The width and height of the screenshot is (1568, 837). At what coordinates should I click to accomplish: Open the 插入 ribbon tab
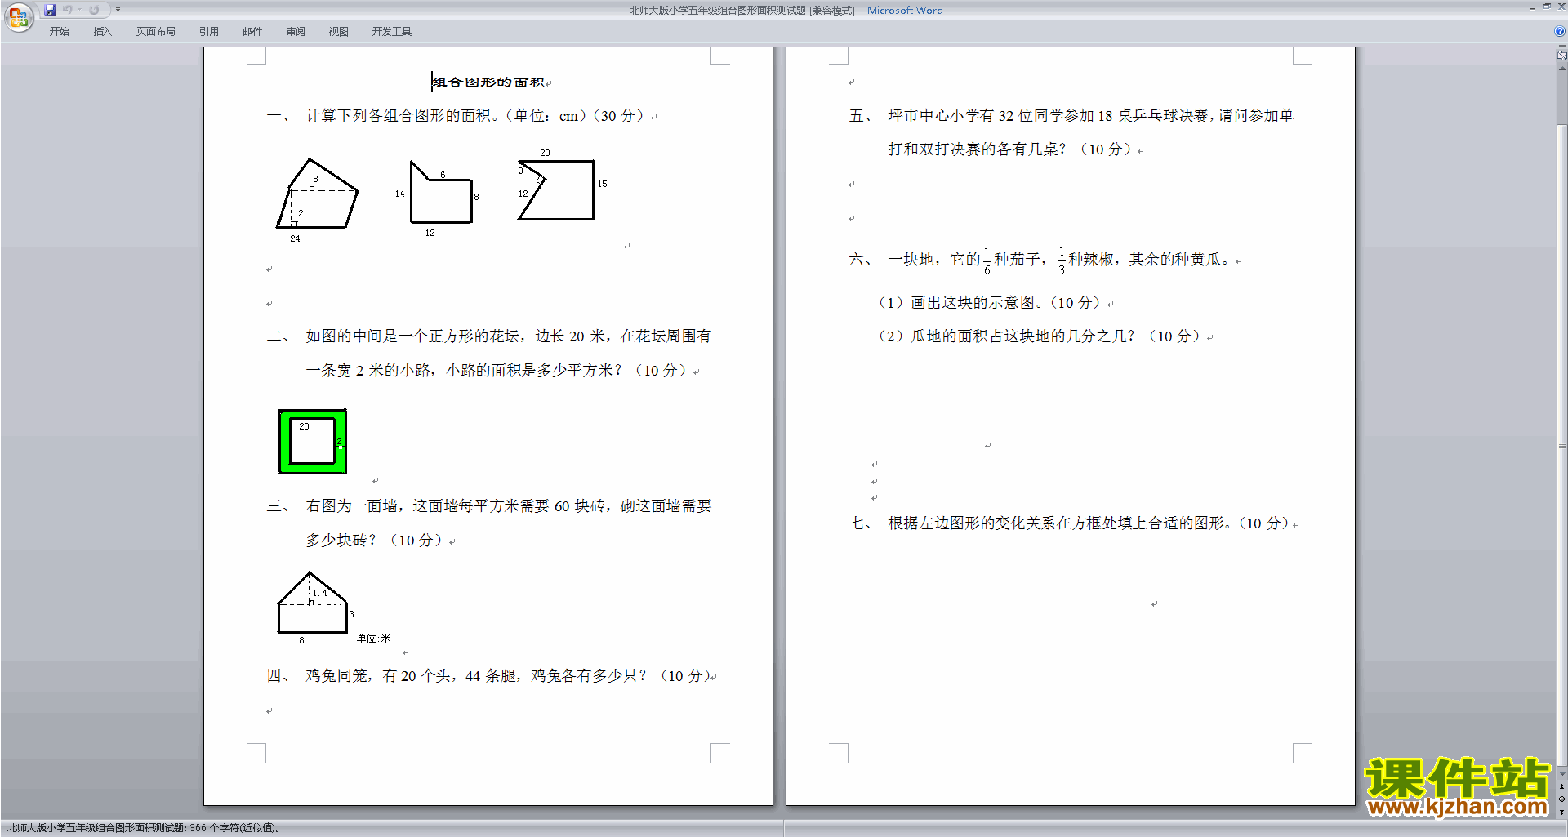(x=102, y=32)
